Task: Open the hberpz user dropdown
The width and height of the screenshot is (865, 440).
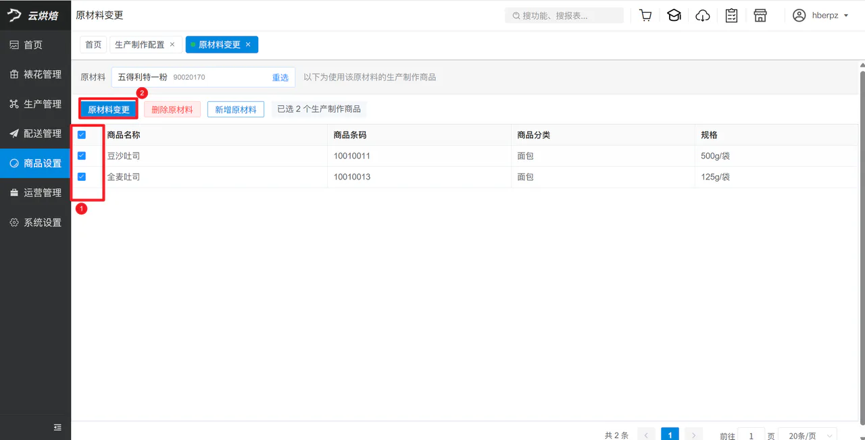Action: (820, 16)
